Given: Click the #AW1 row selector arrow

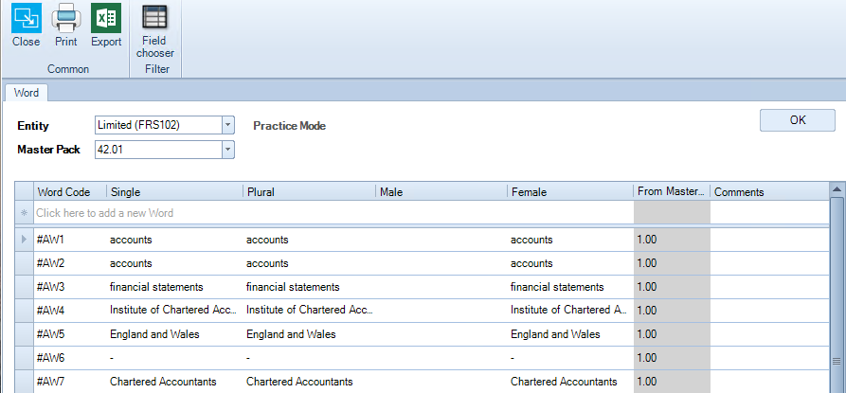Looking at the screenshot, I should (x=24, y=240).
